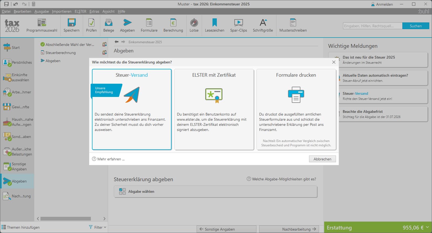
Task: Open the Belege documents icon
Action: (x=109, y=23)
